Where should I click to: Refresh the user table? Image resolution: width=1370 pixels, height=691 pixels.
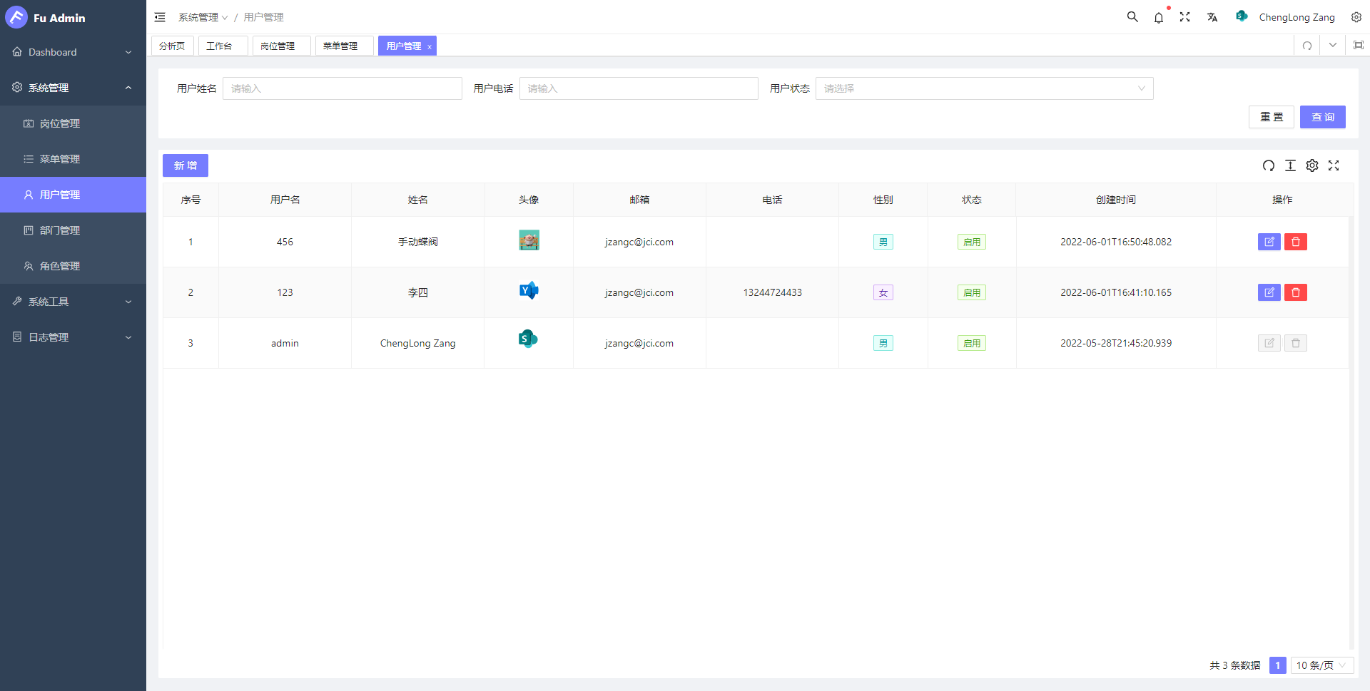[1269, 165]
